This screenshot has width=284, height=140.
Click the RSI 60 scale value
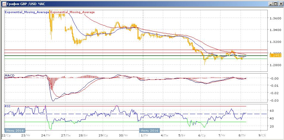(271, 111)
